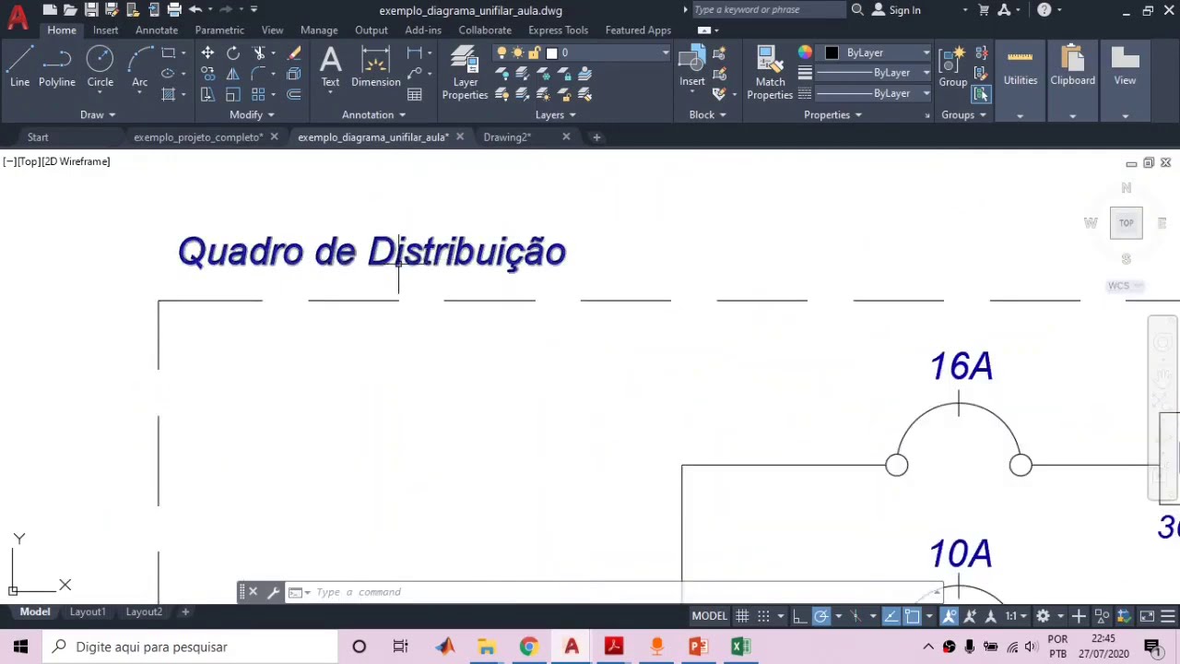Open the Express Tools ribbon tab

pyautogui.click(x=558, y=30)
